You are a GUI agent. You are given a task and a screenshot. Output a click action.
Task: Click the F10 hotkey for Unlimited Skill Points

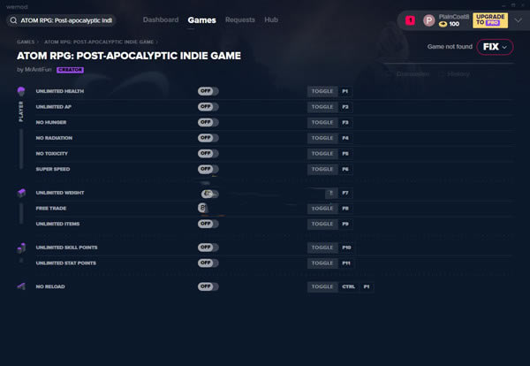point(346,248)
